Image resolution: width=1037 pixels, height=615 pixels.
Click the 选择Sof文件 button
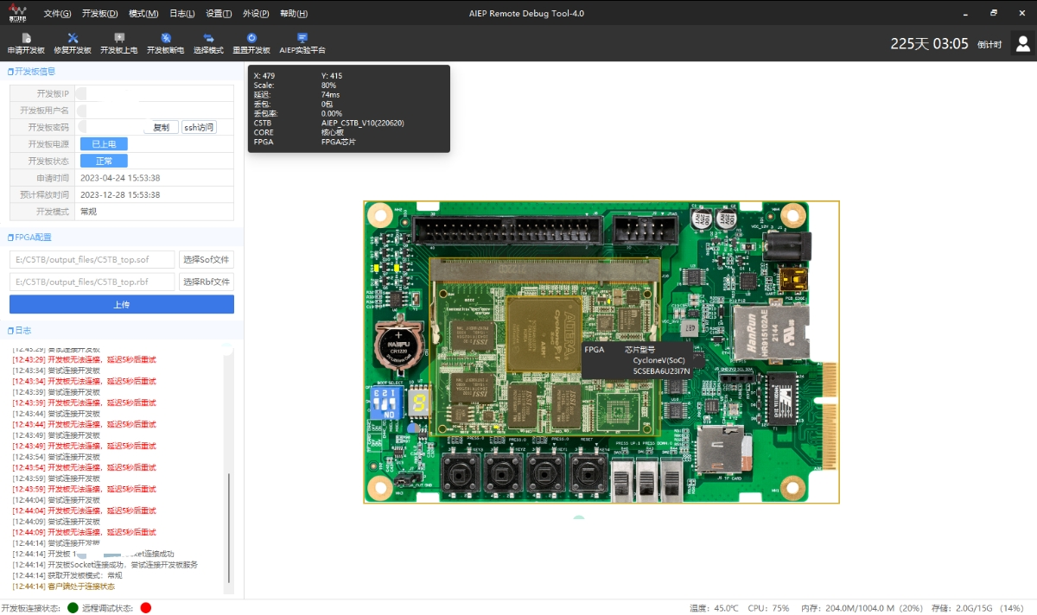click(x=207, y=260)
